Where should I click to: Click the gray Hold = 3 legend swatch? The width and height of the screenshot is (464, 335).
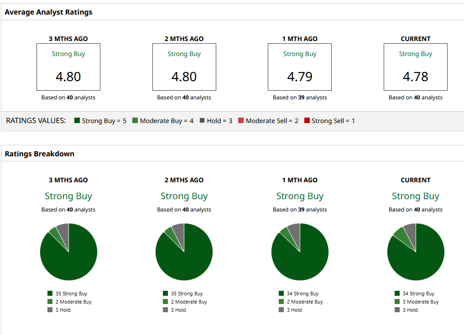click(202, 121)
